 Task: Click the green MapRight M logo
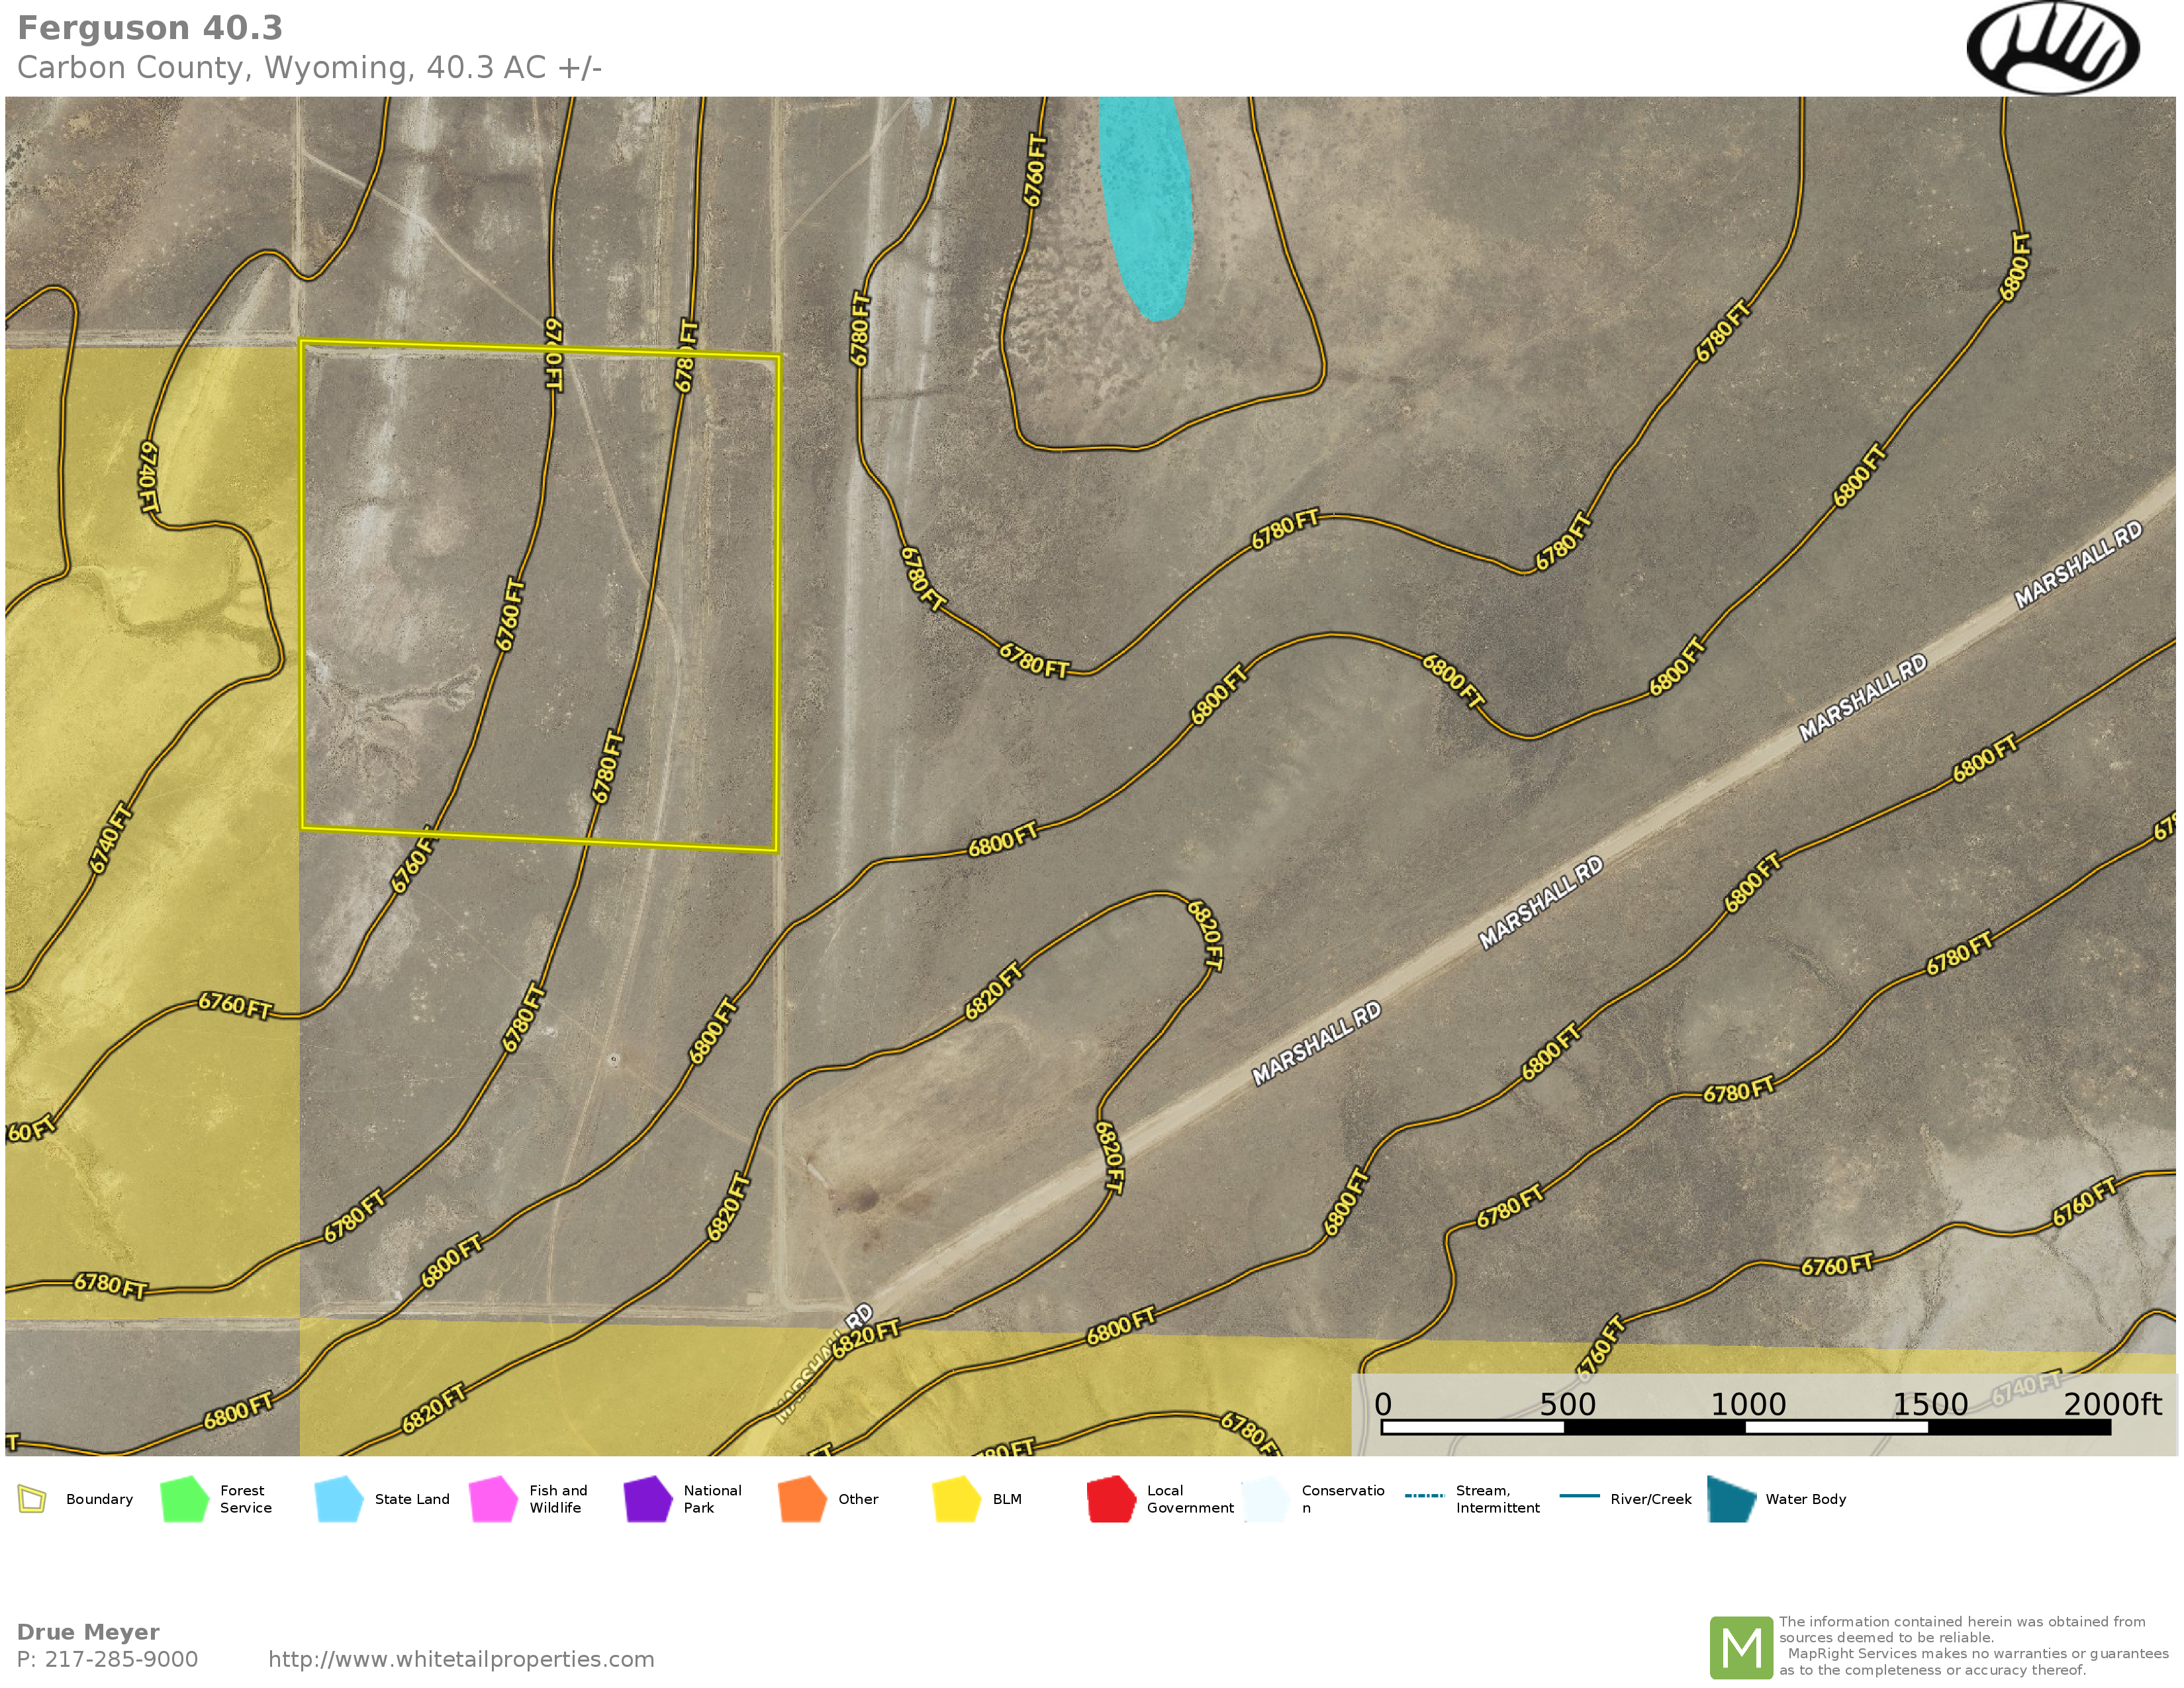(x=1741, y=1647)
